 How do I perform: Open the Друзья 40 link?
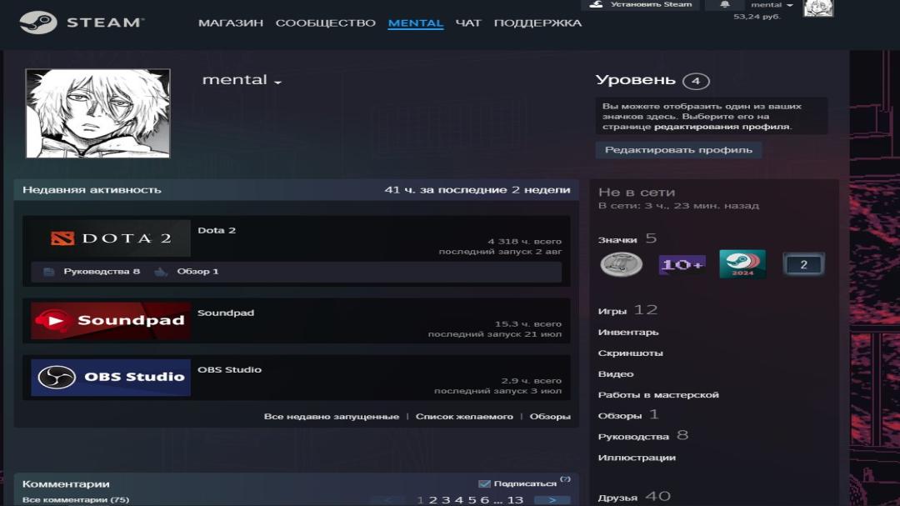(634, 497)
